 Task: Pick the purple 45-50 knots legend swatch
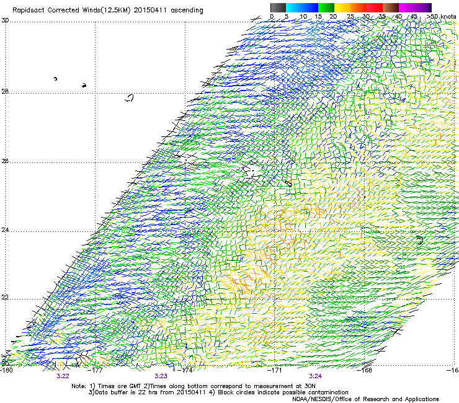pyautogui.click(x=423, y=7)
